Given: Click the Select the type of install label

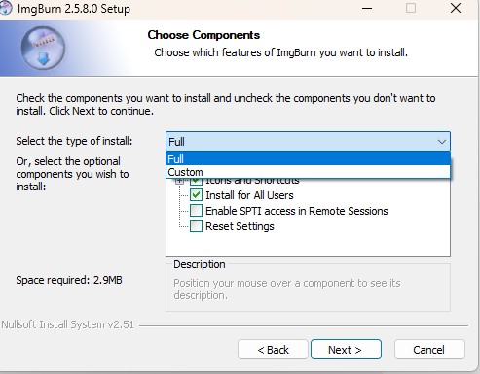Looking at the screenshot, I should click(74, 141).
